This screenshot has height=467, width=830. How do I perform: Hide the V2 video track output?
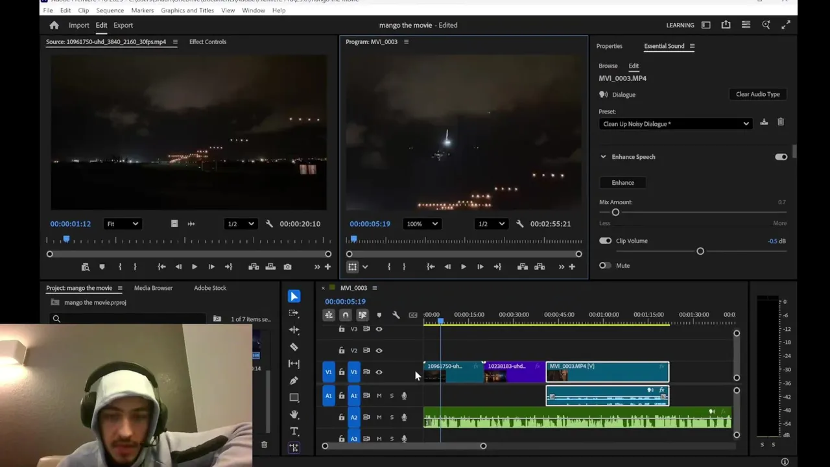[379, 350]
